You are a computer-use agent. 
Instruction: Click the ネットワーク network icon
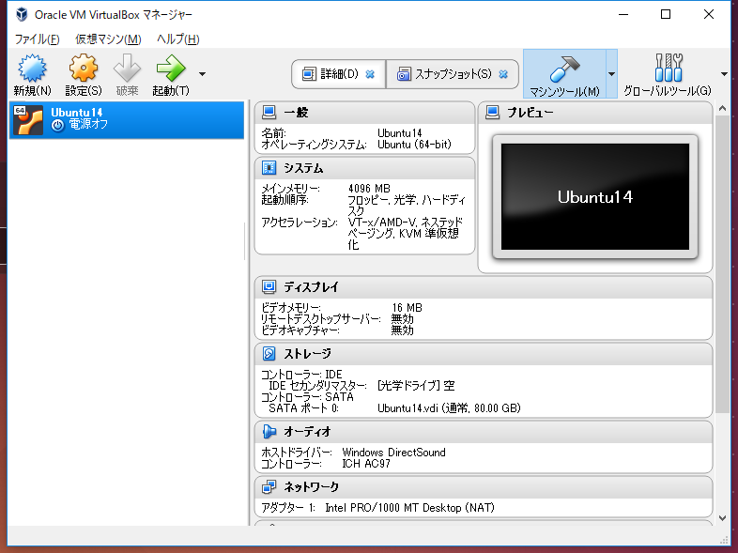[x=269, y=486]
